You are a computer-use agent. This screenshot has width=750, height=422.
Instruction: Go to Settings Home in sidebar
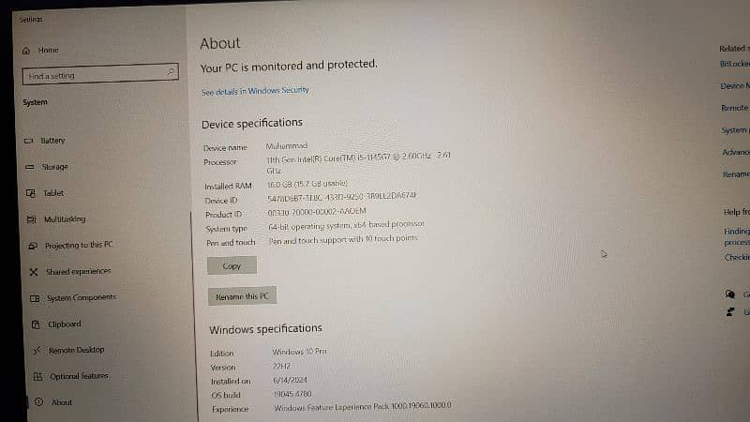click(47, 50)
